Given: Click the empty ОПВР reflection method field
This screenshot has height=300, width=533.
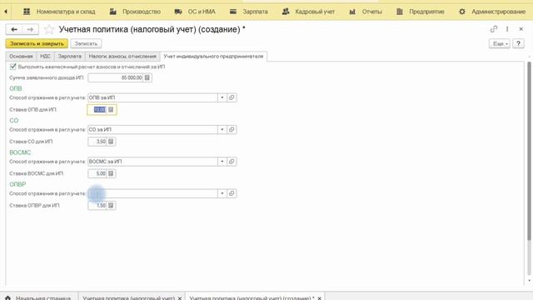Looking at the screenshot, I should point(152,193).
